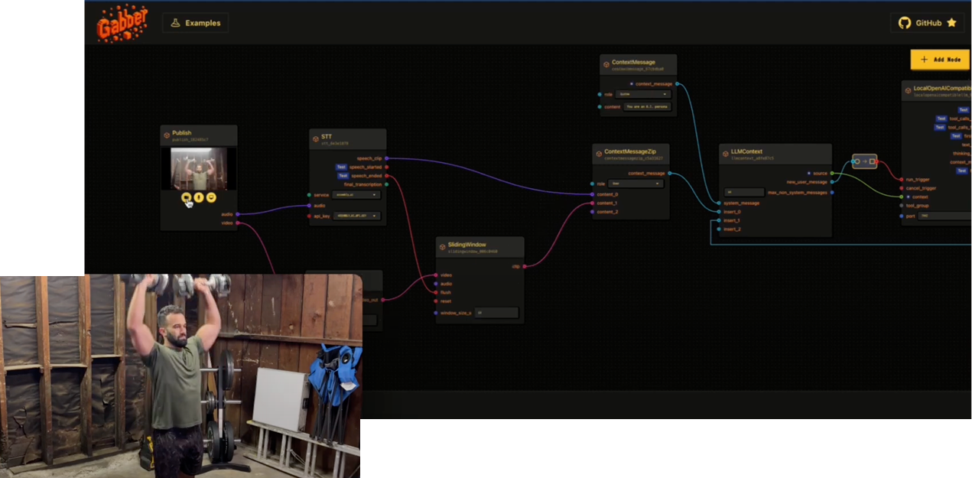Click the Gabber logo
The width and height of the screenshot is (972, 478).
click(x=122, y=24)
